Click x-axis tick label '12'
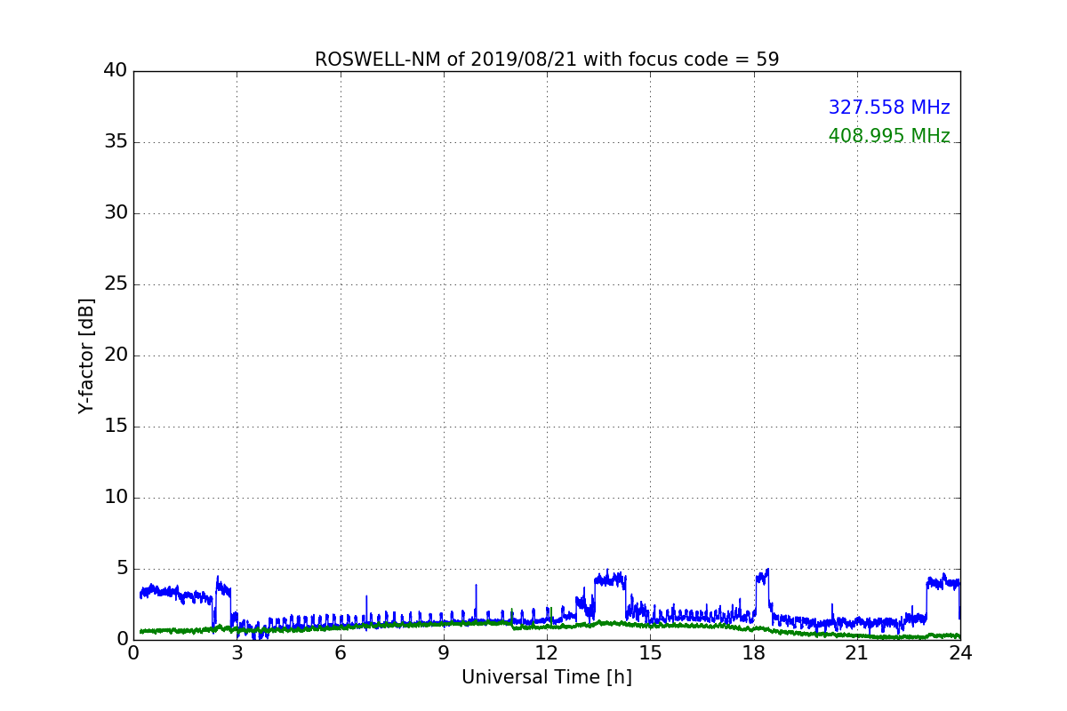Viewport: 1067px width, 711px height. (547, 652)
